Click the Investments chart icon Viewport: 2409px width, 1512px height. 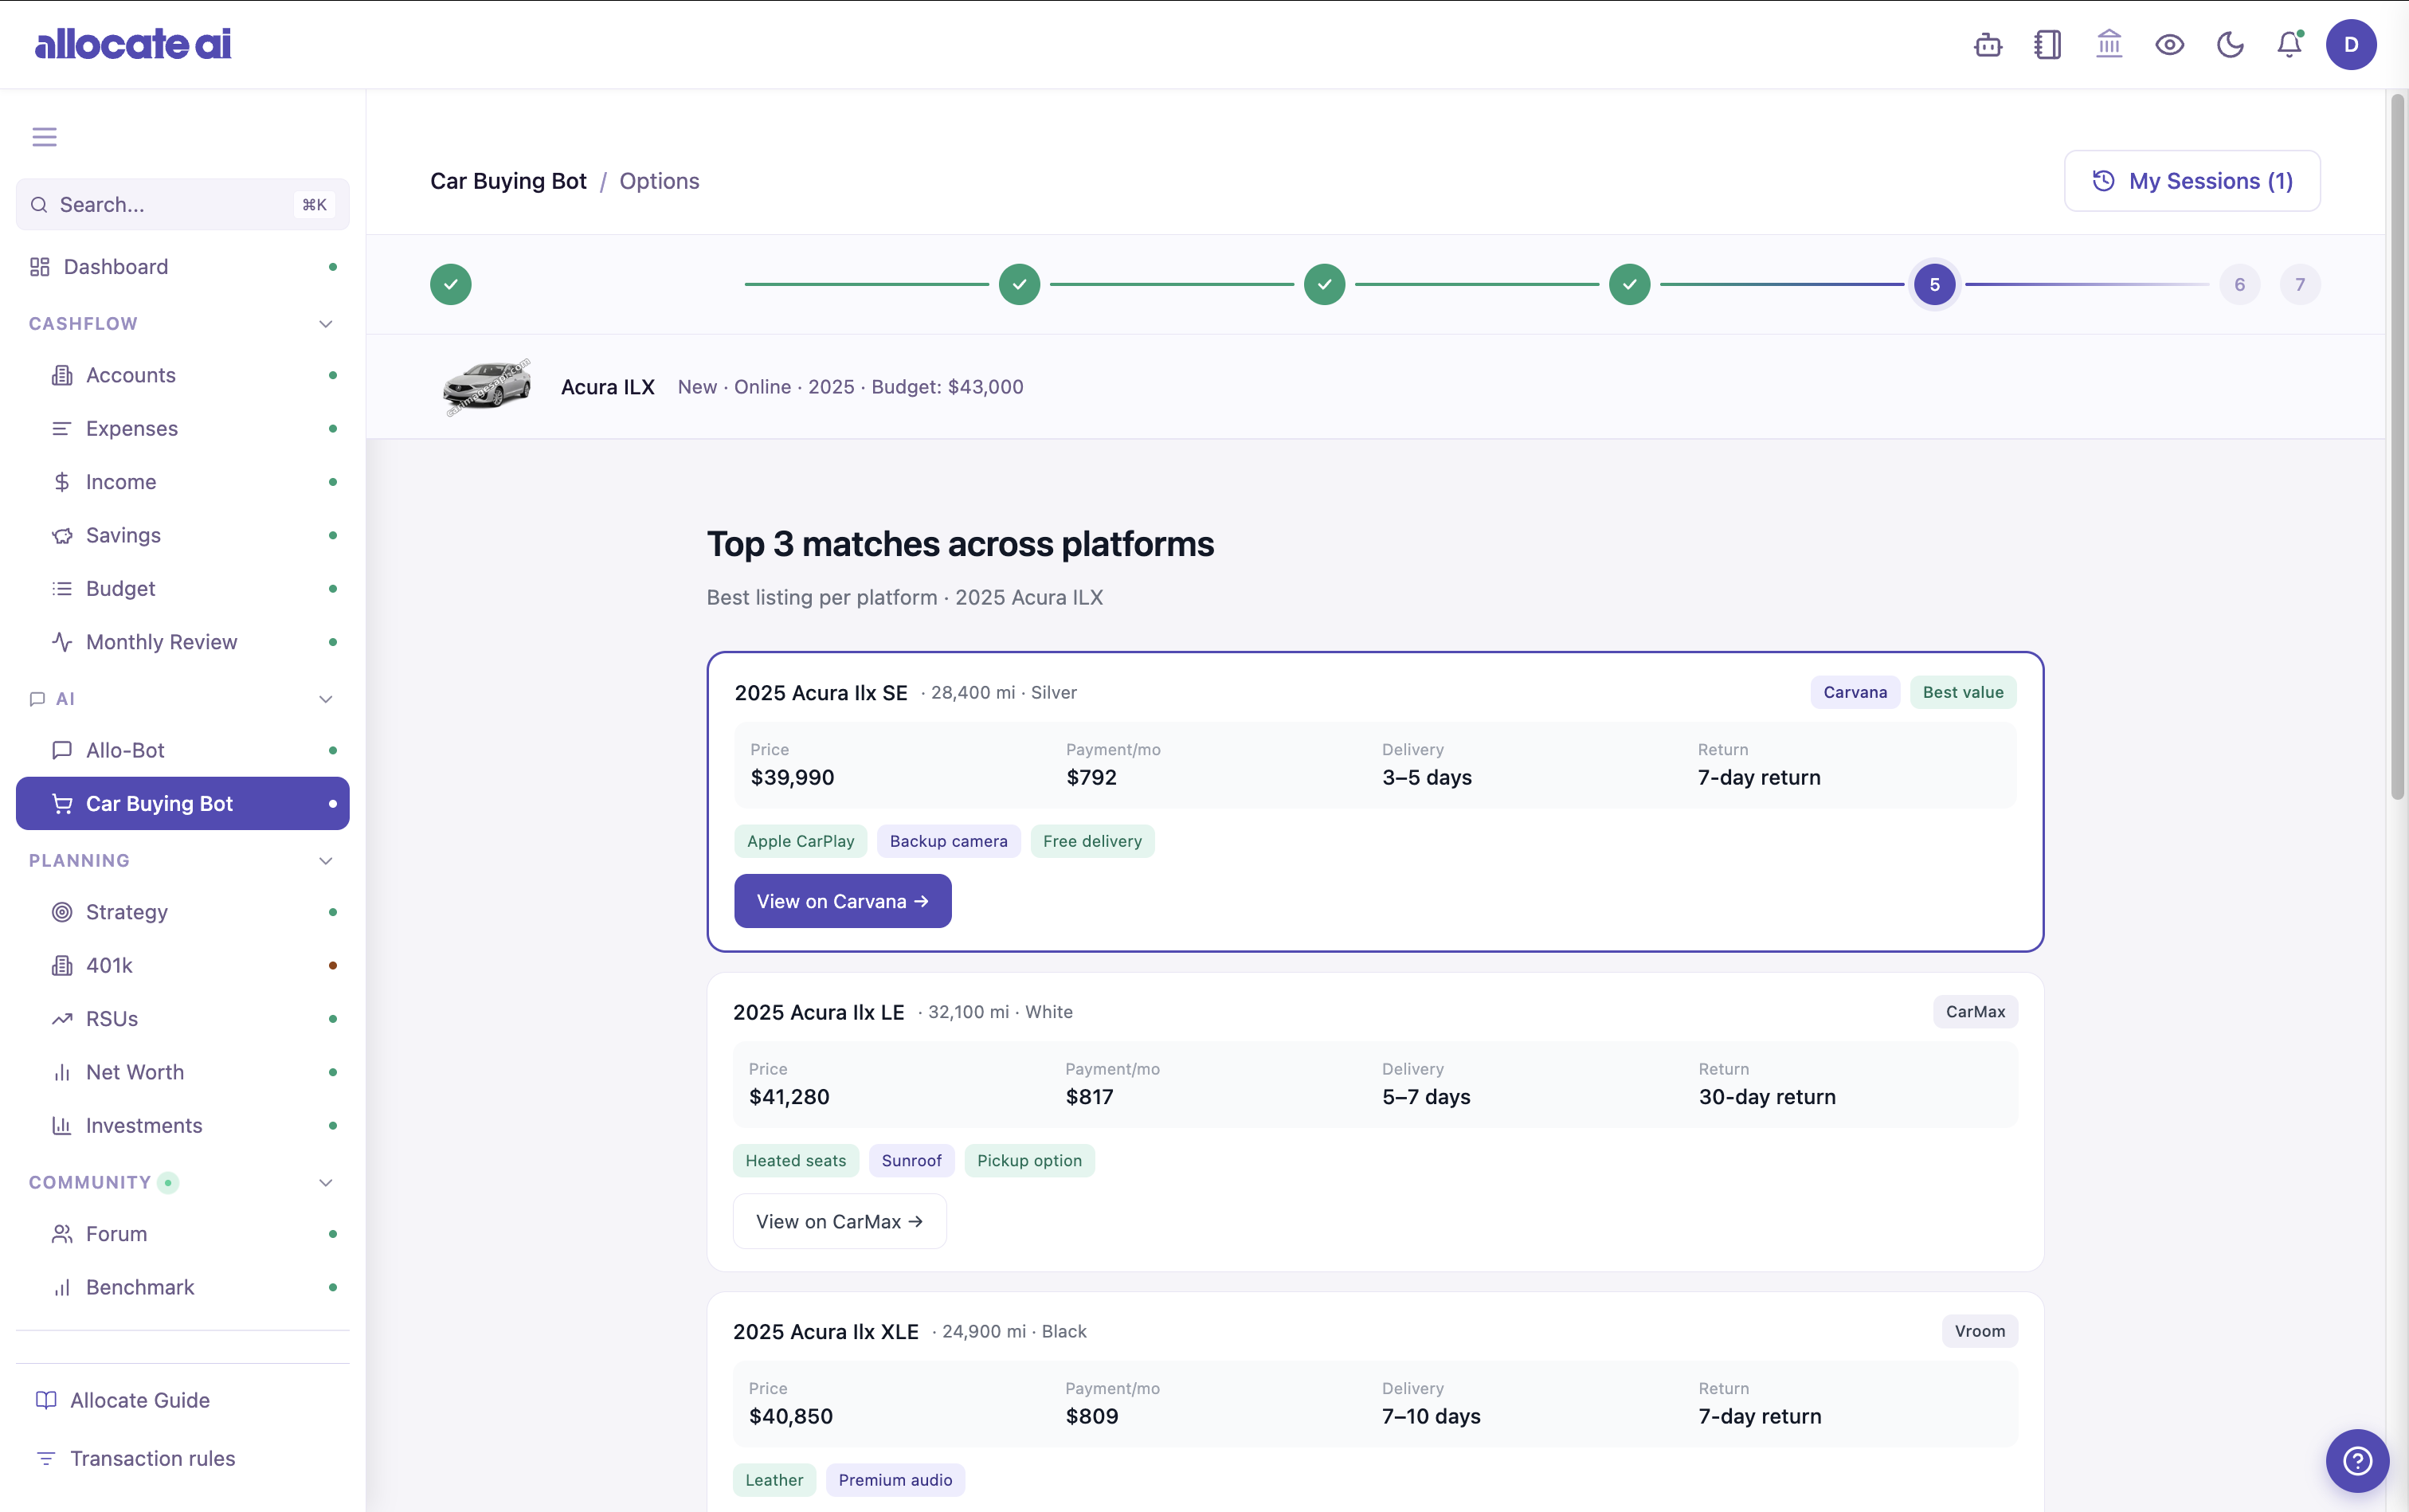[62, 1126]
